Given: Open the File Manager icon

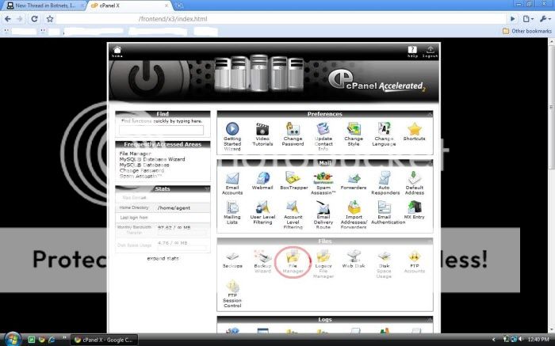Looking at the screenshot, I should coord(293,258).
